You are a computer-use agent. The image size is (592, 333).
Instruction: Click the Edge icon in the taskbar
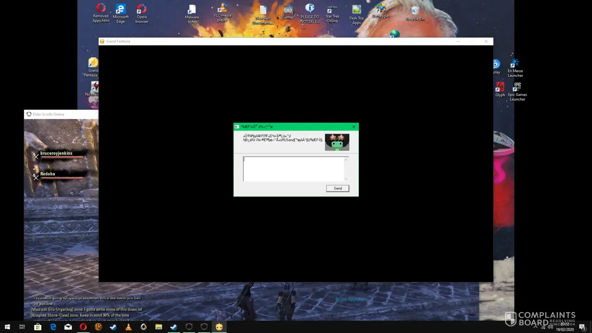pyautogui.click(x=53, y=327)
